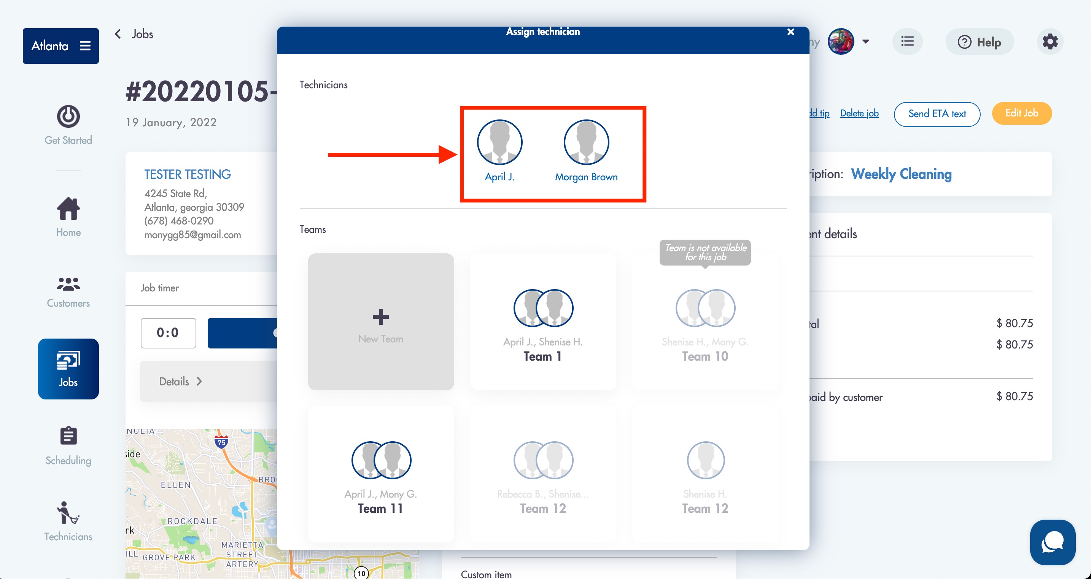Close the Assign technician dialog
Image resolution: width=1091 pixels, height=579 pixels.
coord(790,32)
